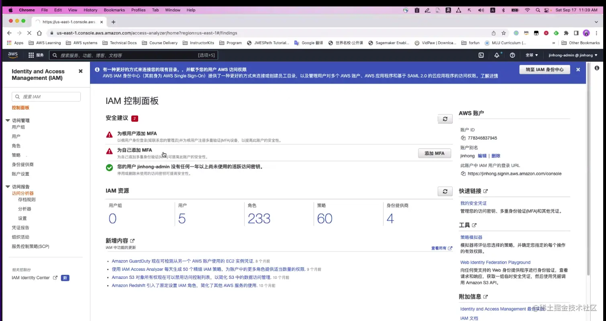Open the Amazon GuardDuty news link

183,261
